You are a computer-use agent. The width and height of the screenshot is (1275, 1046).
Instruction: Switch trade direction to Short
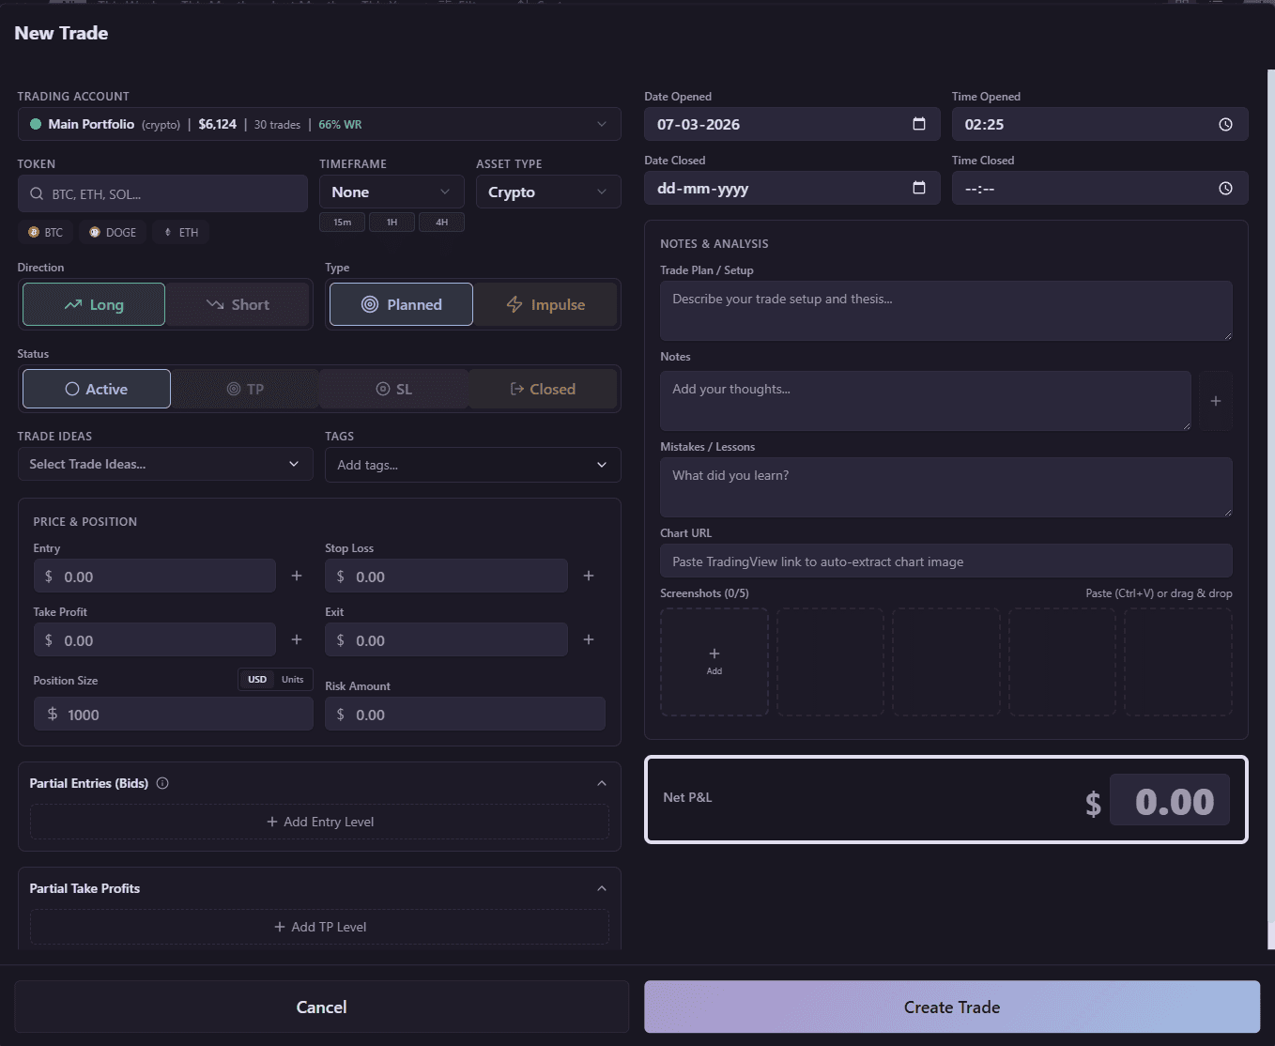click(238, 303)
